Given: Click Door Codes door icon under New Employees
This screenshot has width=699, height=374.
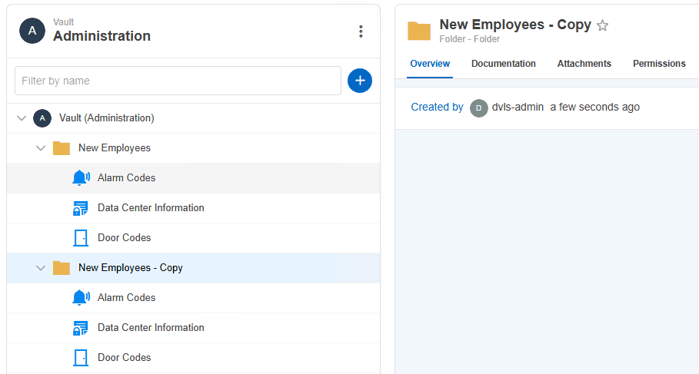Looking at the screenshot, I should click(x=81, y=237).
